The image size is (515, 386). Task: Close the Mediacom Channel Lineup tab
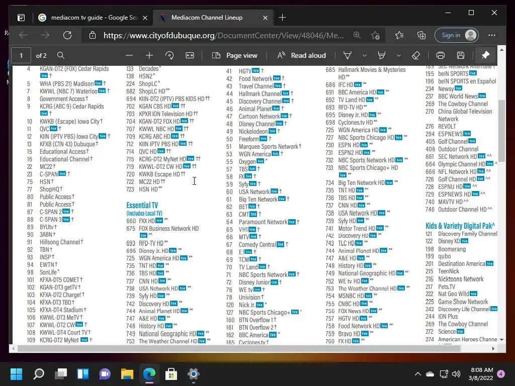point(265,18)
